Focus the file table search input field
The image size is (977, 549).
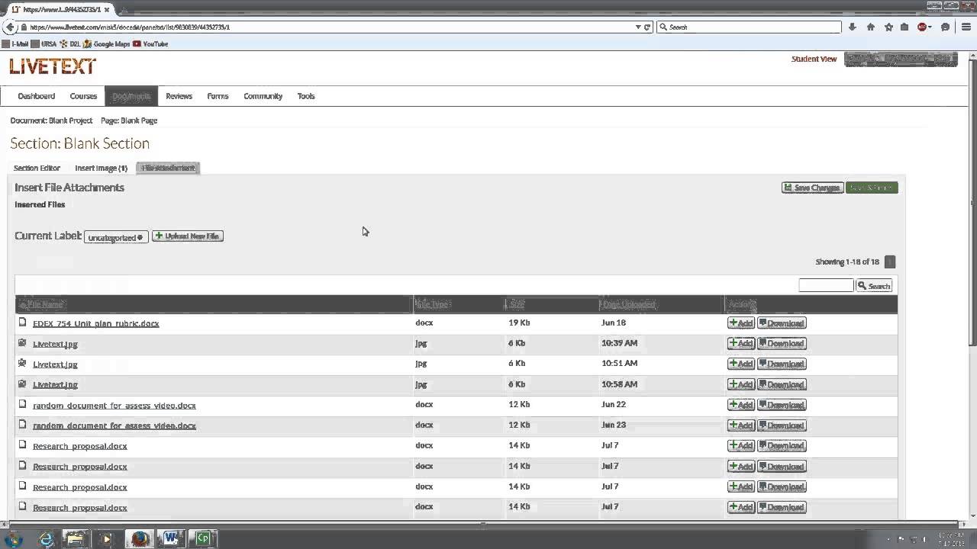tap(826, 285)
